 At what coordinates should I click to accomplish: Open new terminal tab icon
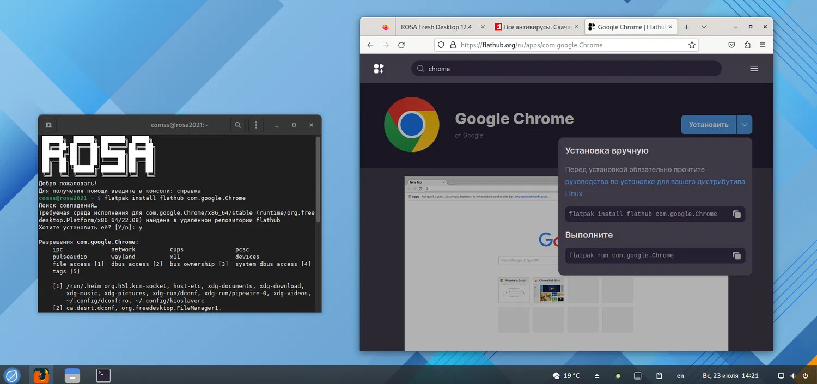48,125
